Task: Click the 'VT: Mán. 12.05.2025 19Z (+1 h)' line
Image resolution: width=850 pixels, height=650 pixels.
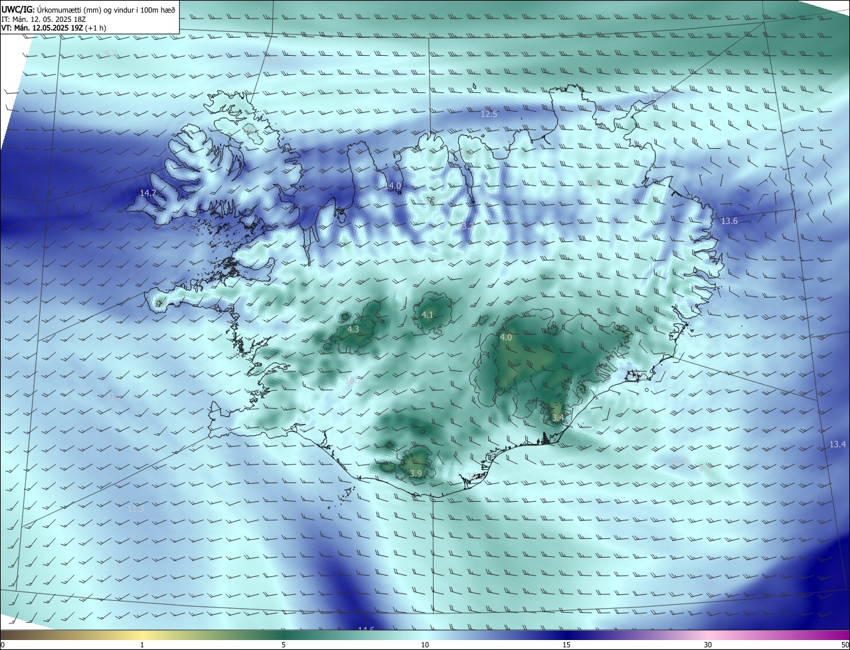Action: (54, 28)
